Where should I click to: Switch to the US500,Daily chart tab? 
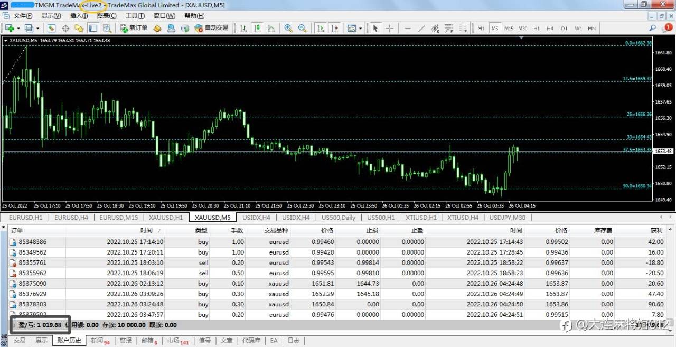coord(339,217)
